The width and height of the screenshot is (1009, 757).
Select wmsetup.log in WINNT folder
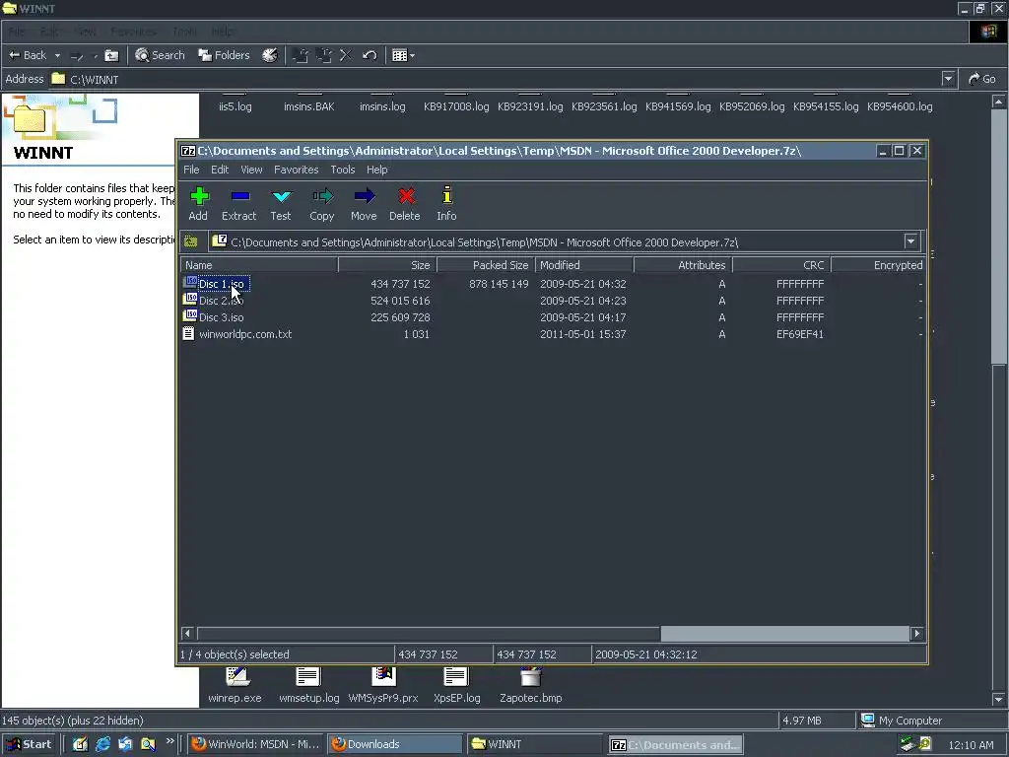[x=308, y=686]
